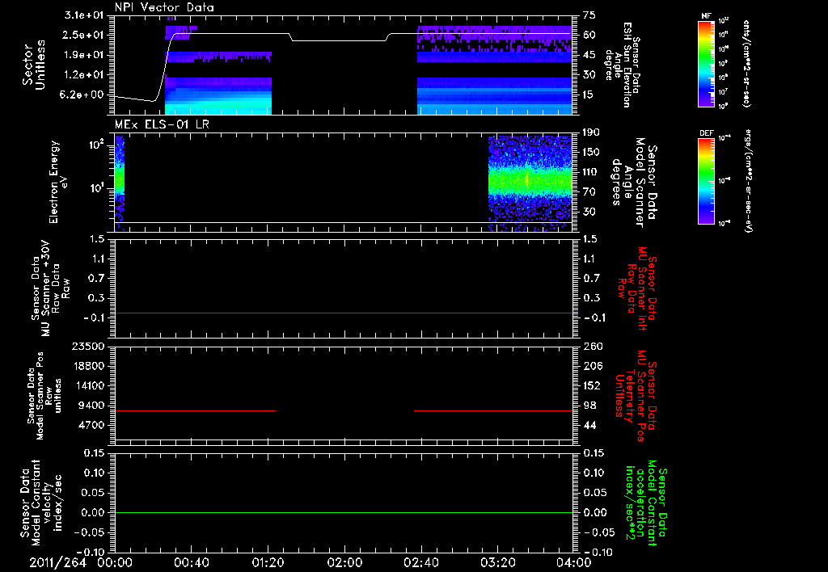The image size is (828, 572).
Task: Click the "45" sun elevation tick label
Action: point(589,55)
